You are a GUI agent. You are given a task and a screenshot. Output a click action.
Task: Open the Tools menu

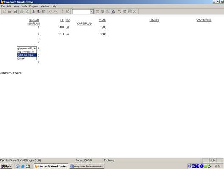coord(24,6)
